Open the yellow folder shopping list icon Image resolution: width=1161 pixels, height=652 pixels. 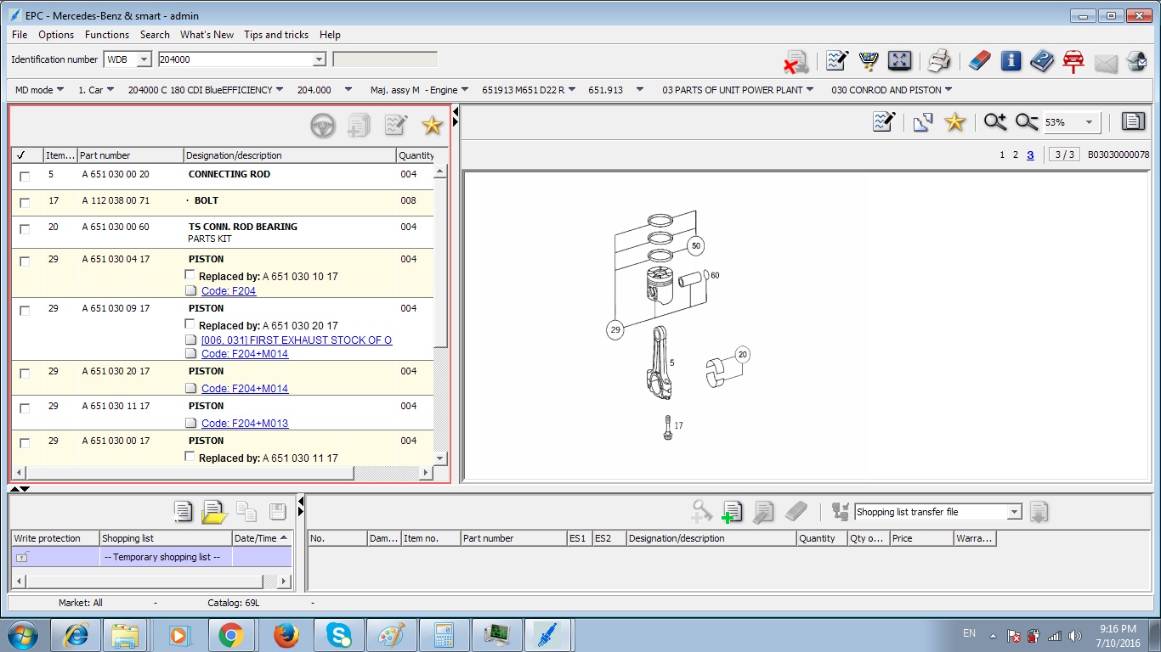pyautogui.click(x=214, y=512)
